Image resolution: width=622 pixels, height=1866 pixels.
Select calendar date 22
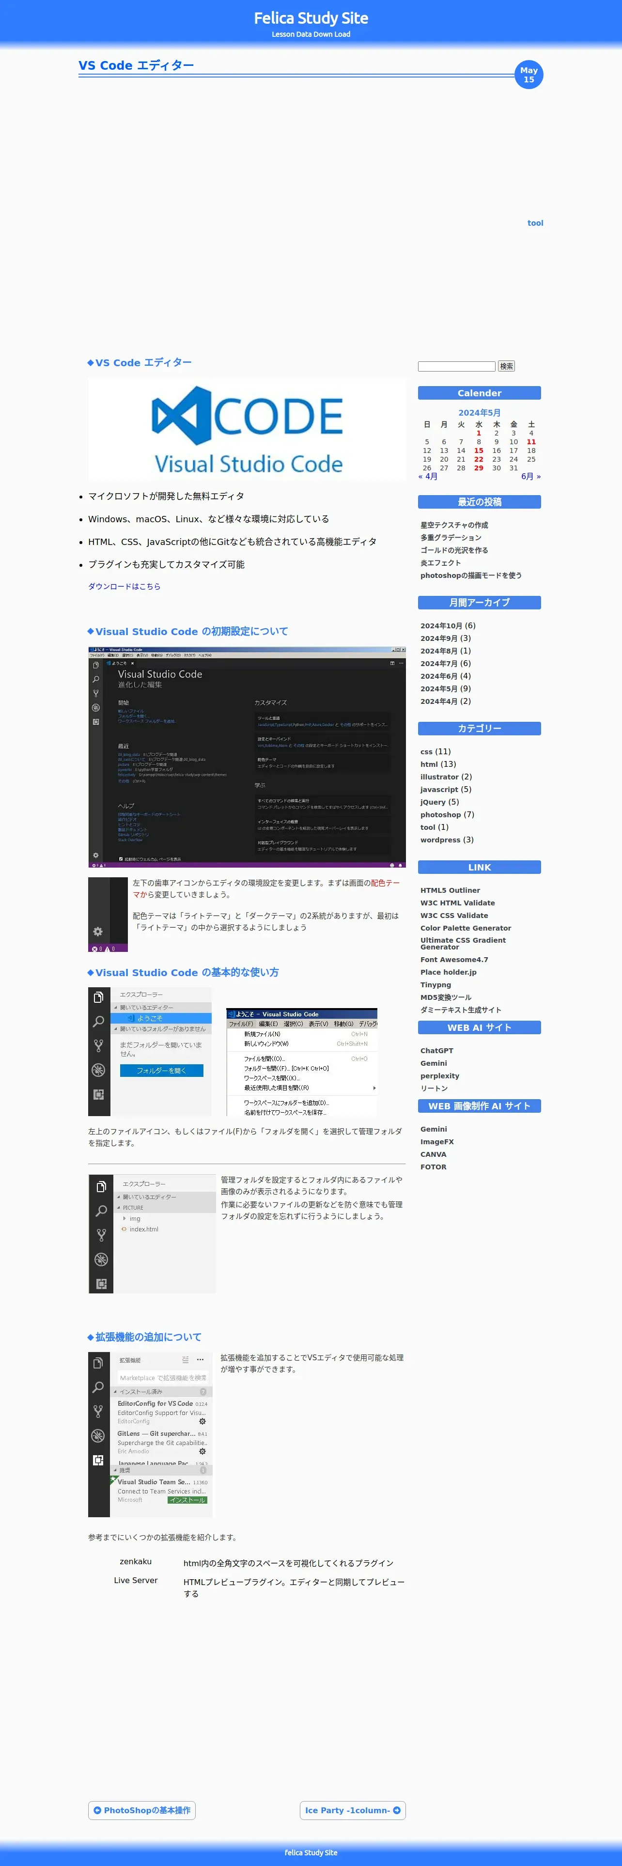(479, 459)
